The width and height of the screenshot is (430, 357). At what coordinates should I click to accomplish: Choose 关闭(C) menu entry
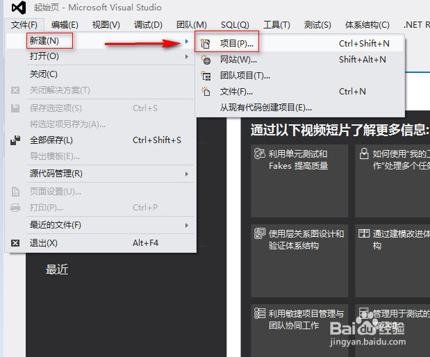(100, 74)
